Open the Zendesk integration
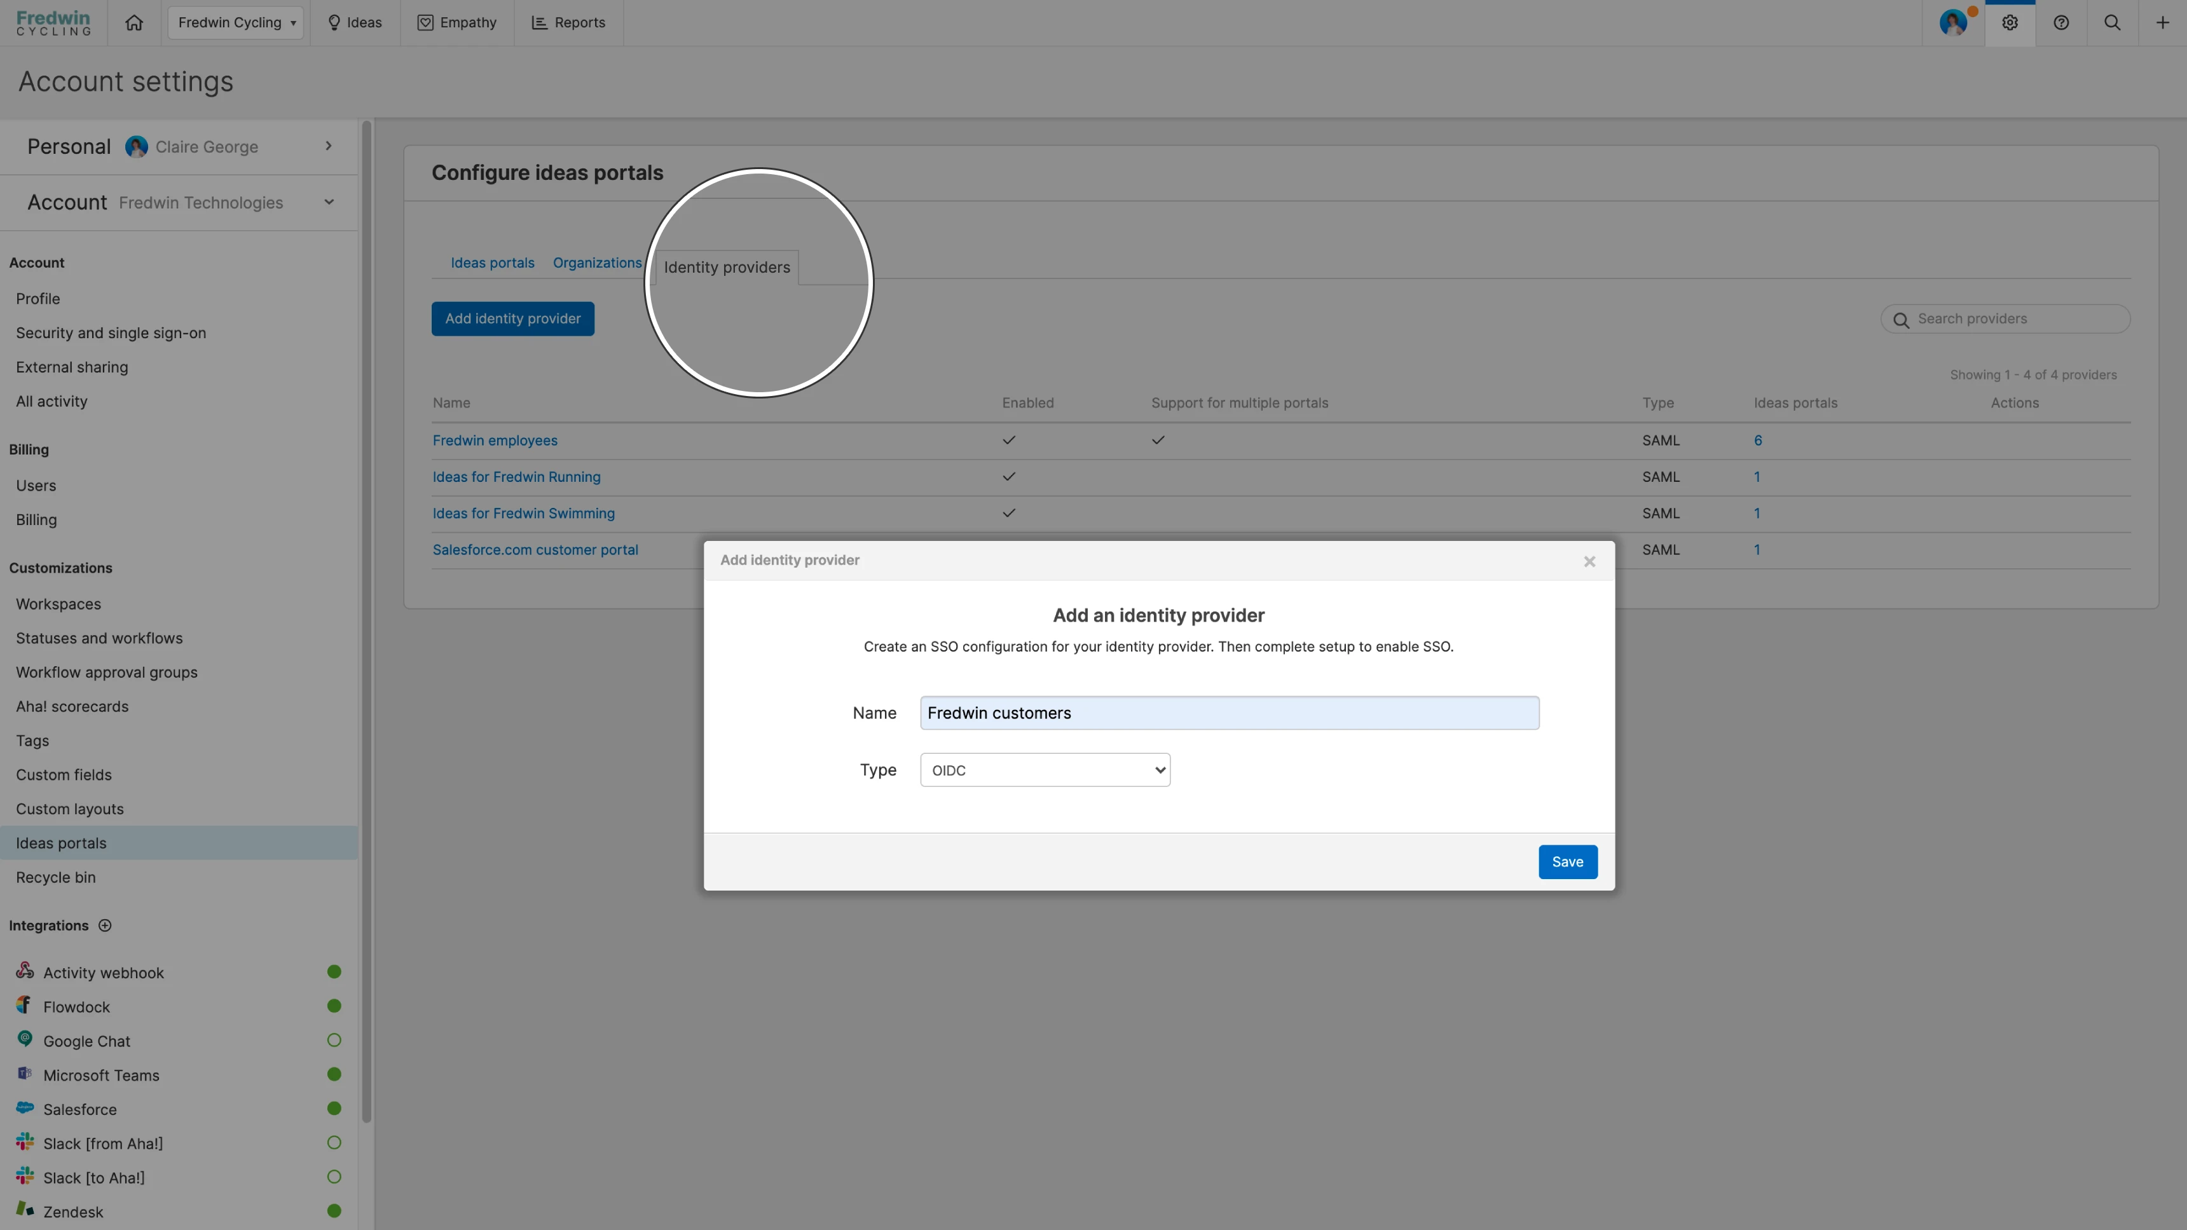 (73, 1212)
